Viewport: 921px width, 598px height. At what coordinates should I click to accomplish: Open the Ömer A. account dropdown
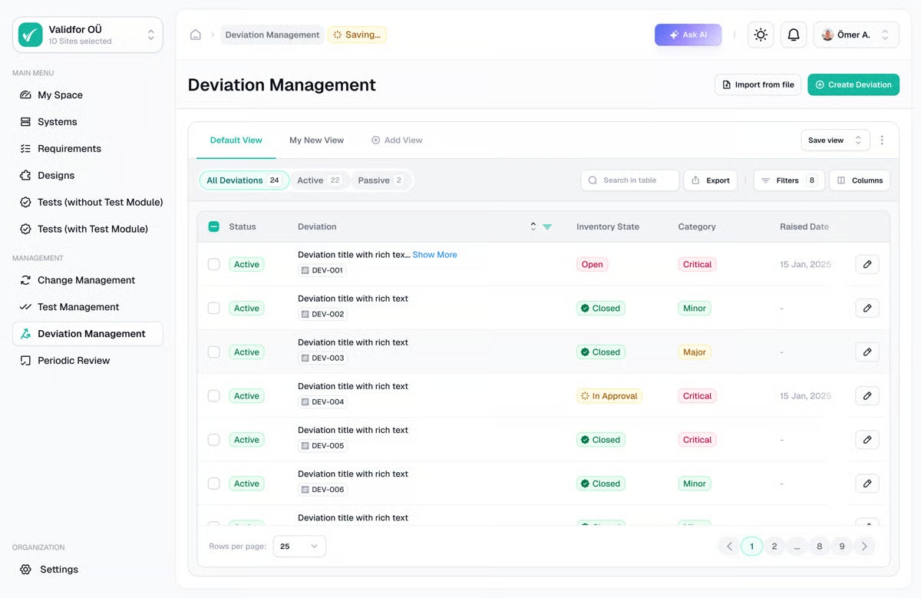pyautogui.click(x=854, y=35)
